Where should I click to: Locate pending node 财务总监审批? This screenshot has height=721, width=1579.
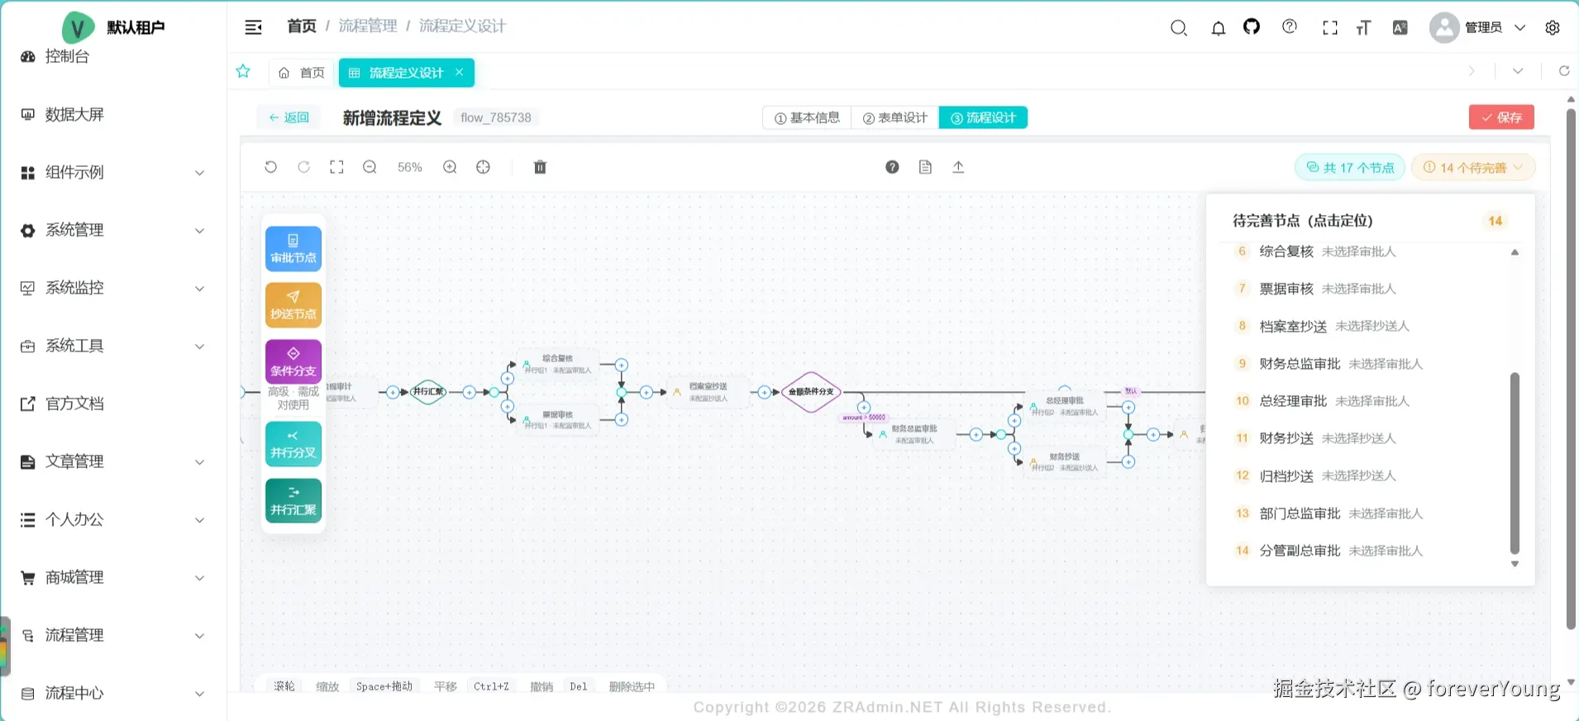point(1368,364)
